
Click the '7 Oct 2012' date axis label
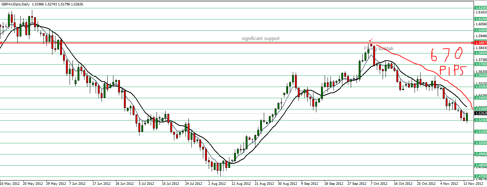point(379,184)
